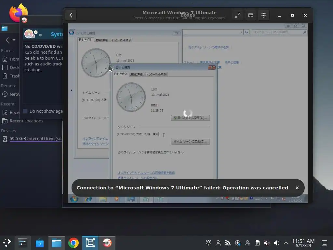
Task: Dismiss the connection failed notification
Action: (x=297, y=188)
